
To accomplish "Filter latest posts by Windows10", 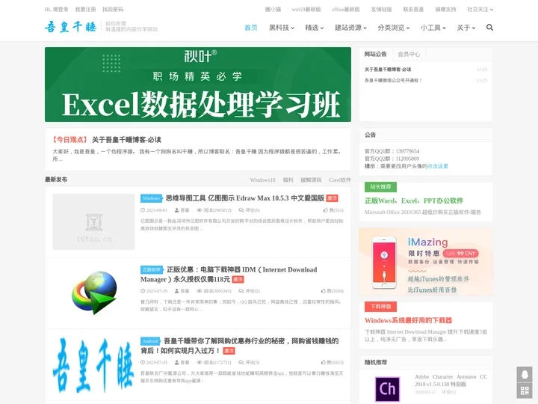I will coord(262,180).
